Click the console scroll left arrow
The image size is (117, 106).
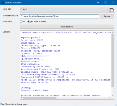[22, 98]
